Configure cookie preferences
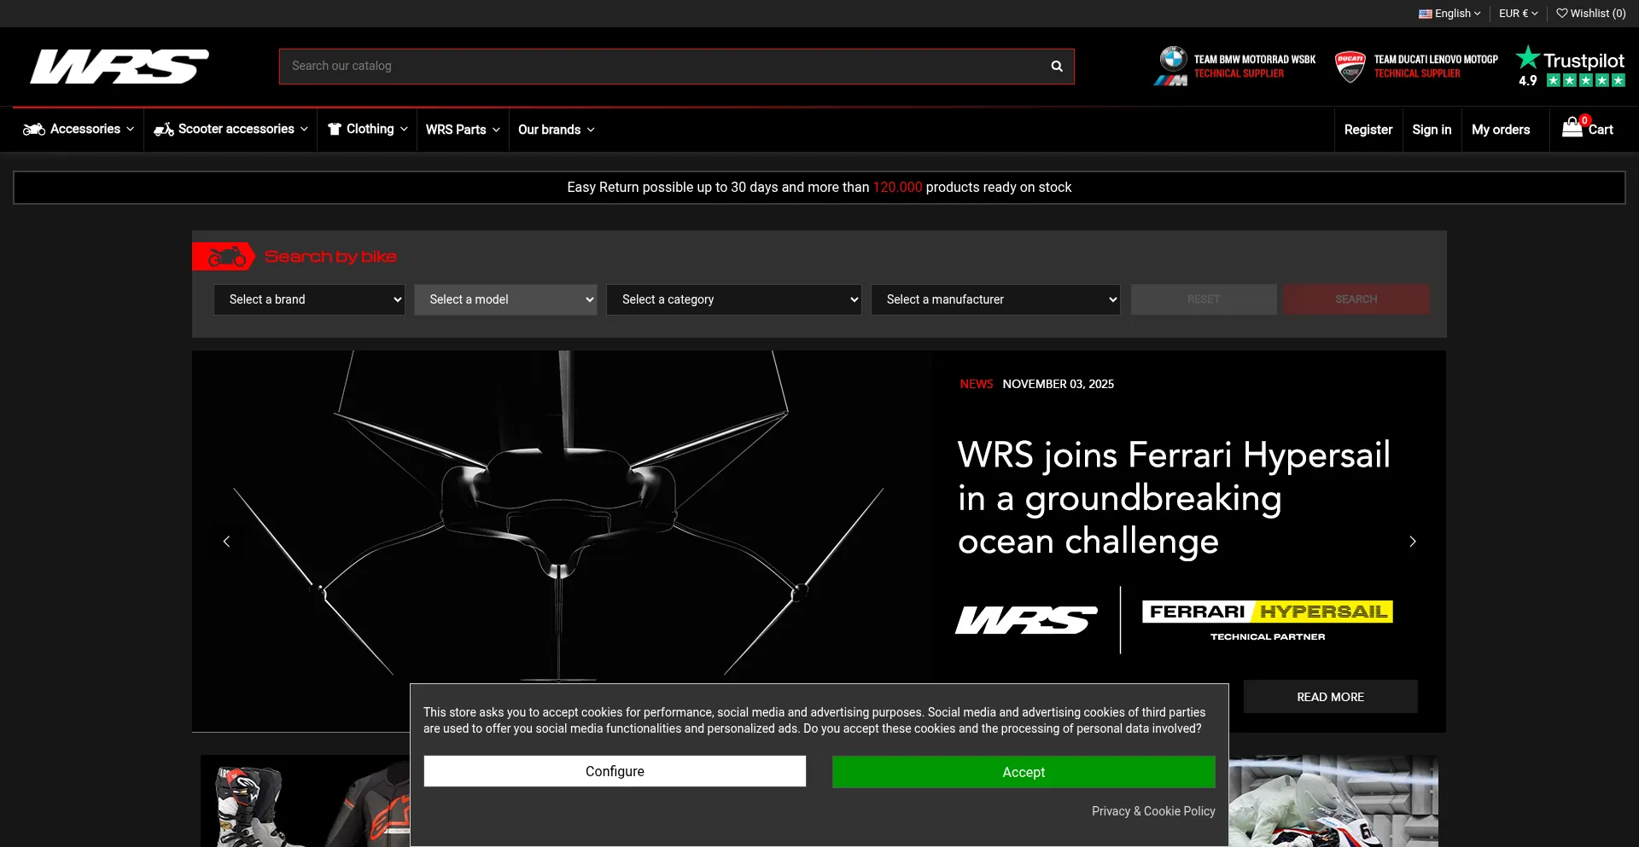 (x=615, y=771)
